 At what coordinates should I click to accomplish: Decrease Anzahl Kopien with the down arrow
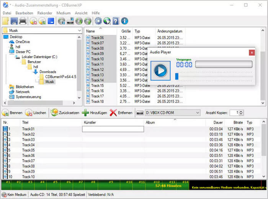click(241, 114)
